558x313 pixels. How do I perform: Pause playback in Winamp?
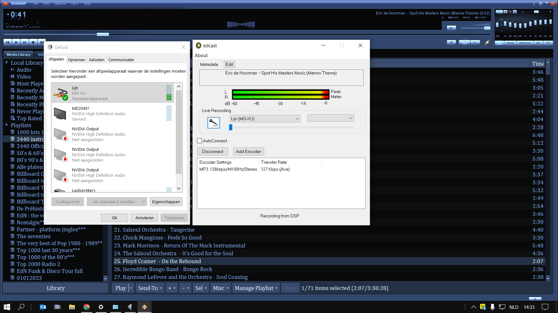[x=25, y=42]
